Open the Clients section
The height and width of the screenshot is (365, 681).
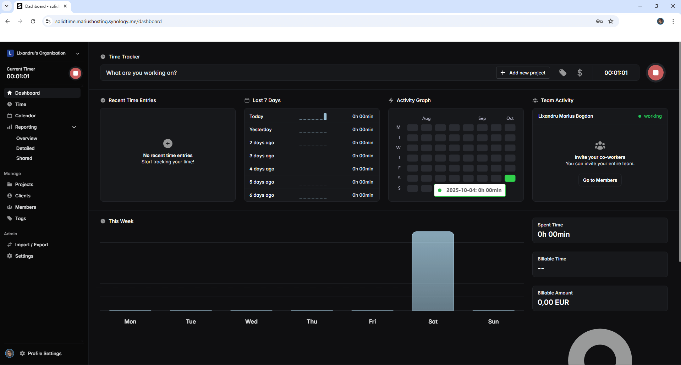(23, 196)
